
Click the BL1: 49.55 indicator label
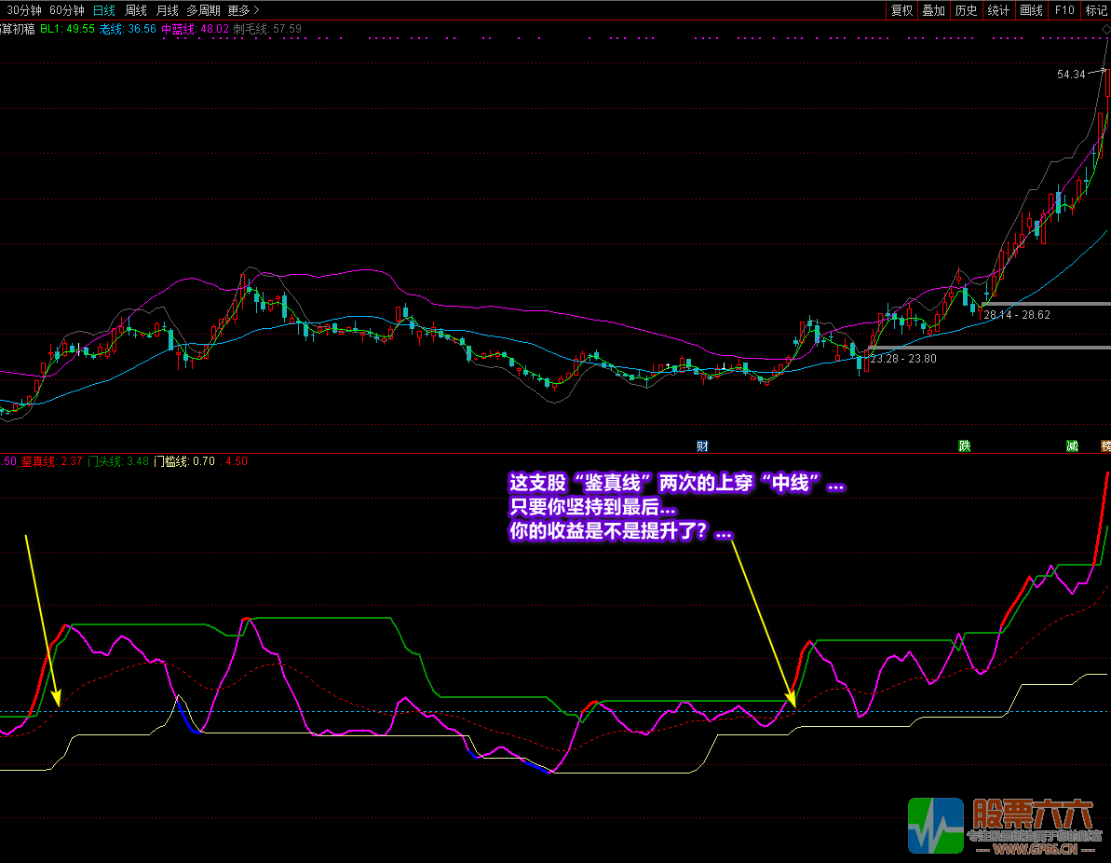[x=67, y=29]
